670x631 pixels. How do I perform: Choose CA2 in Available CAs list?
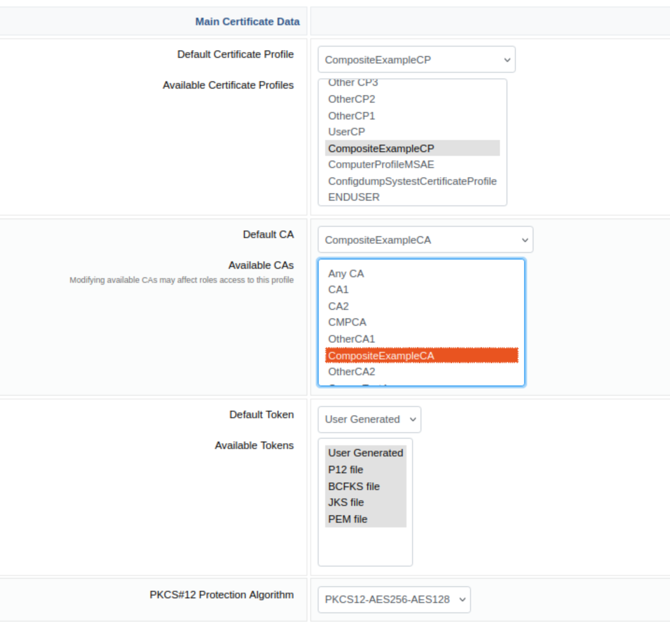click(338, 306)
